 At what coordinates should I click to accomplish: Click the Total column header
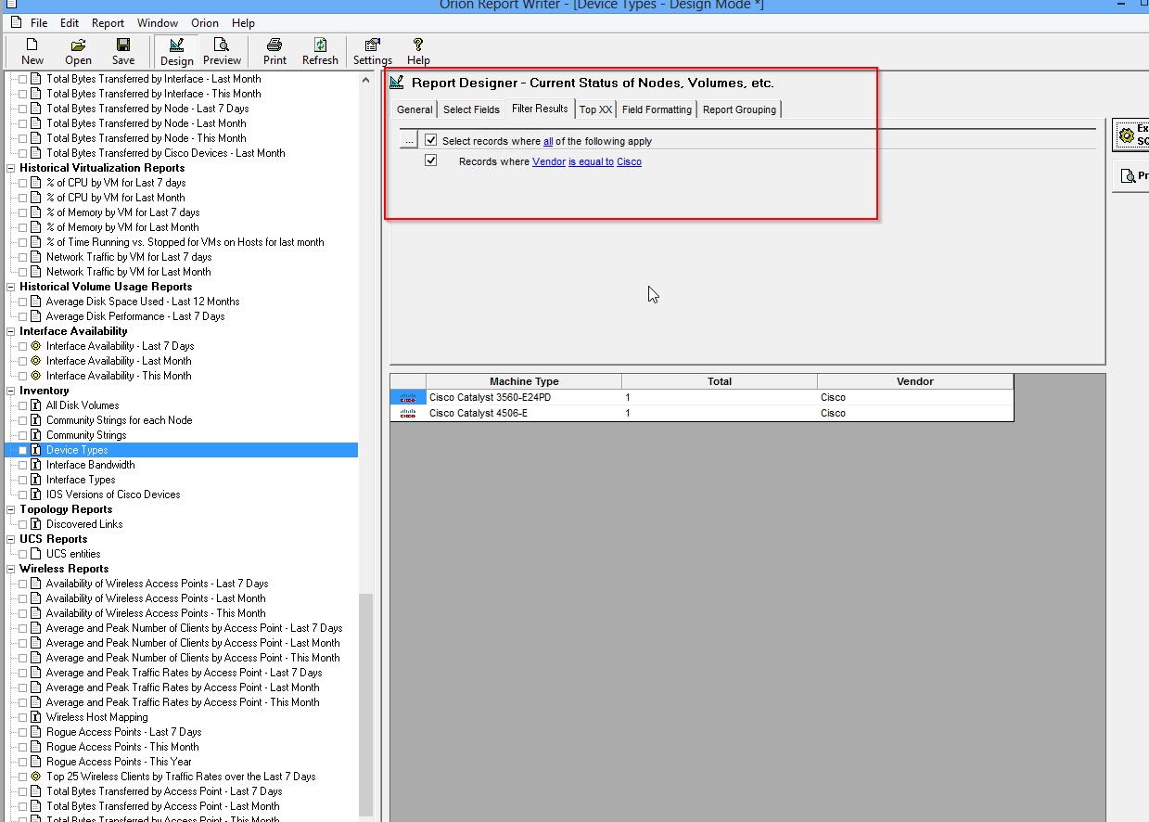click(720, 381)
